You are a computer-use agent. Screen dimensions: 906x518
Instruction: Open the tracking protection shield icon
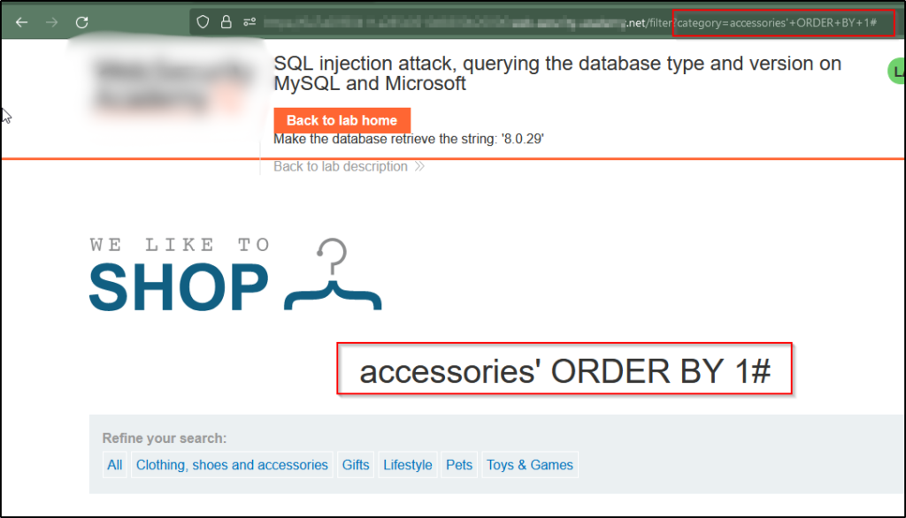point(203,22)
